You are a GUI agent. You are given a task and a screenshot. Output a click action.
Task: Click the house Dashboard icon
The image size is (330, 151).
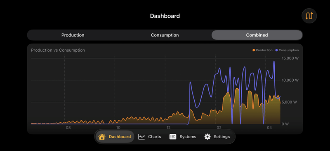102,137
